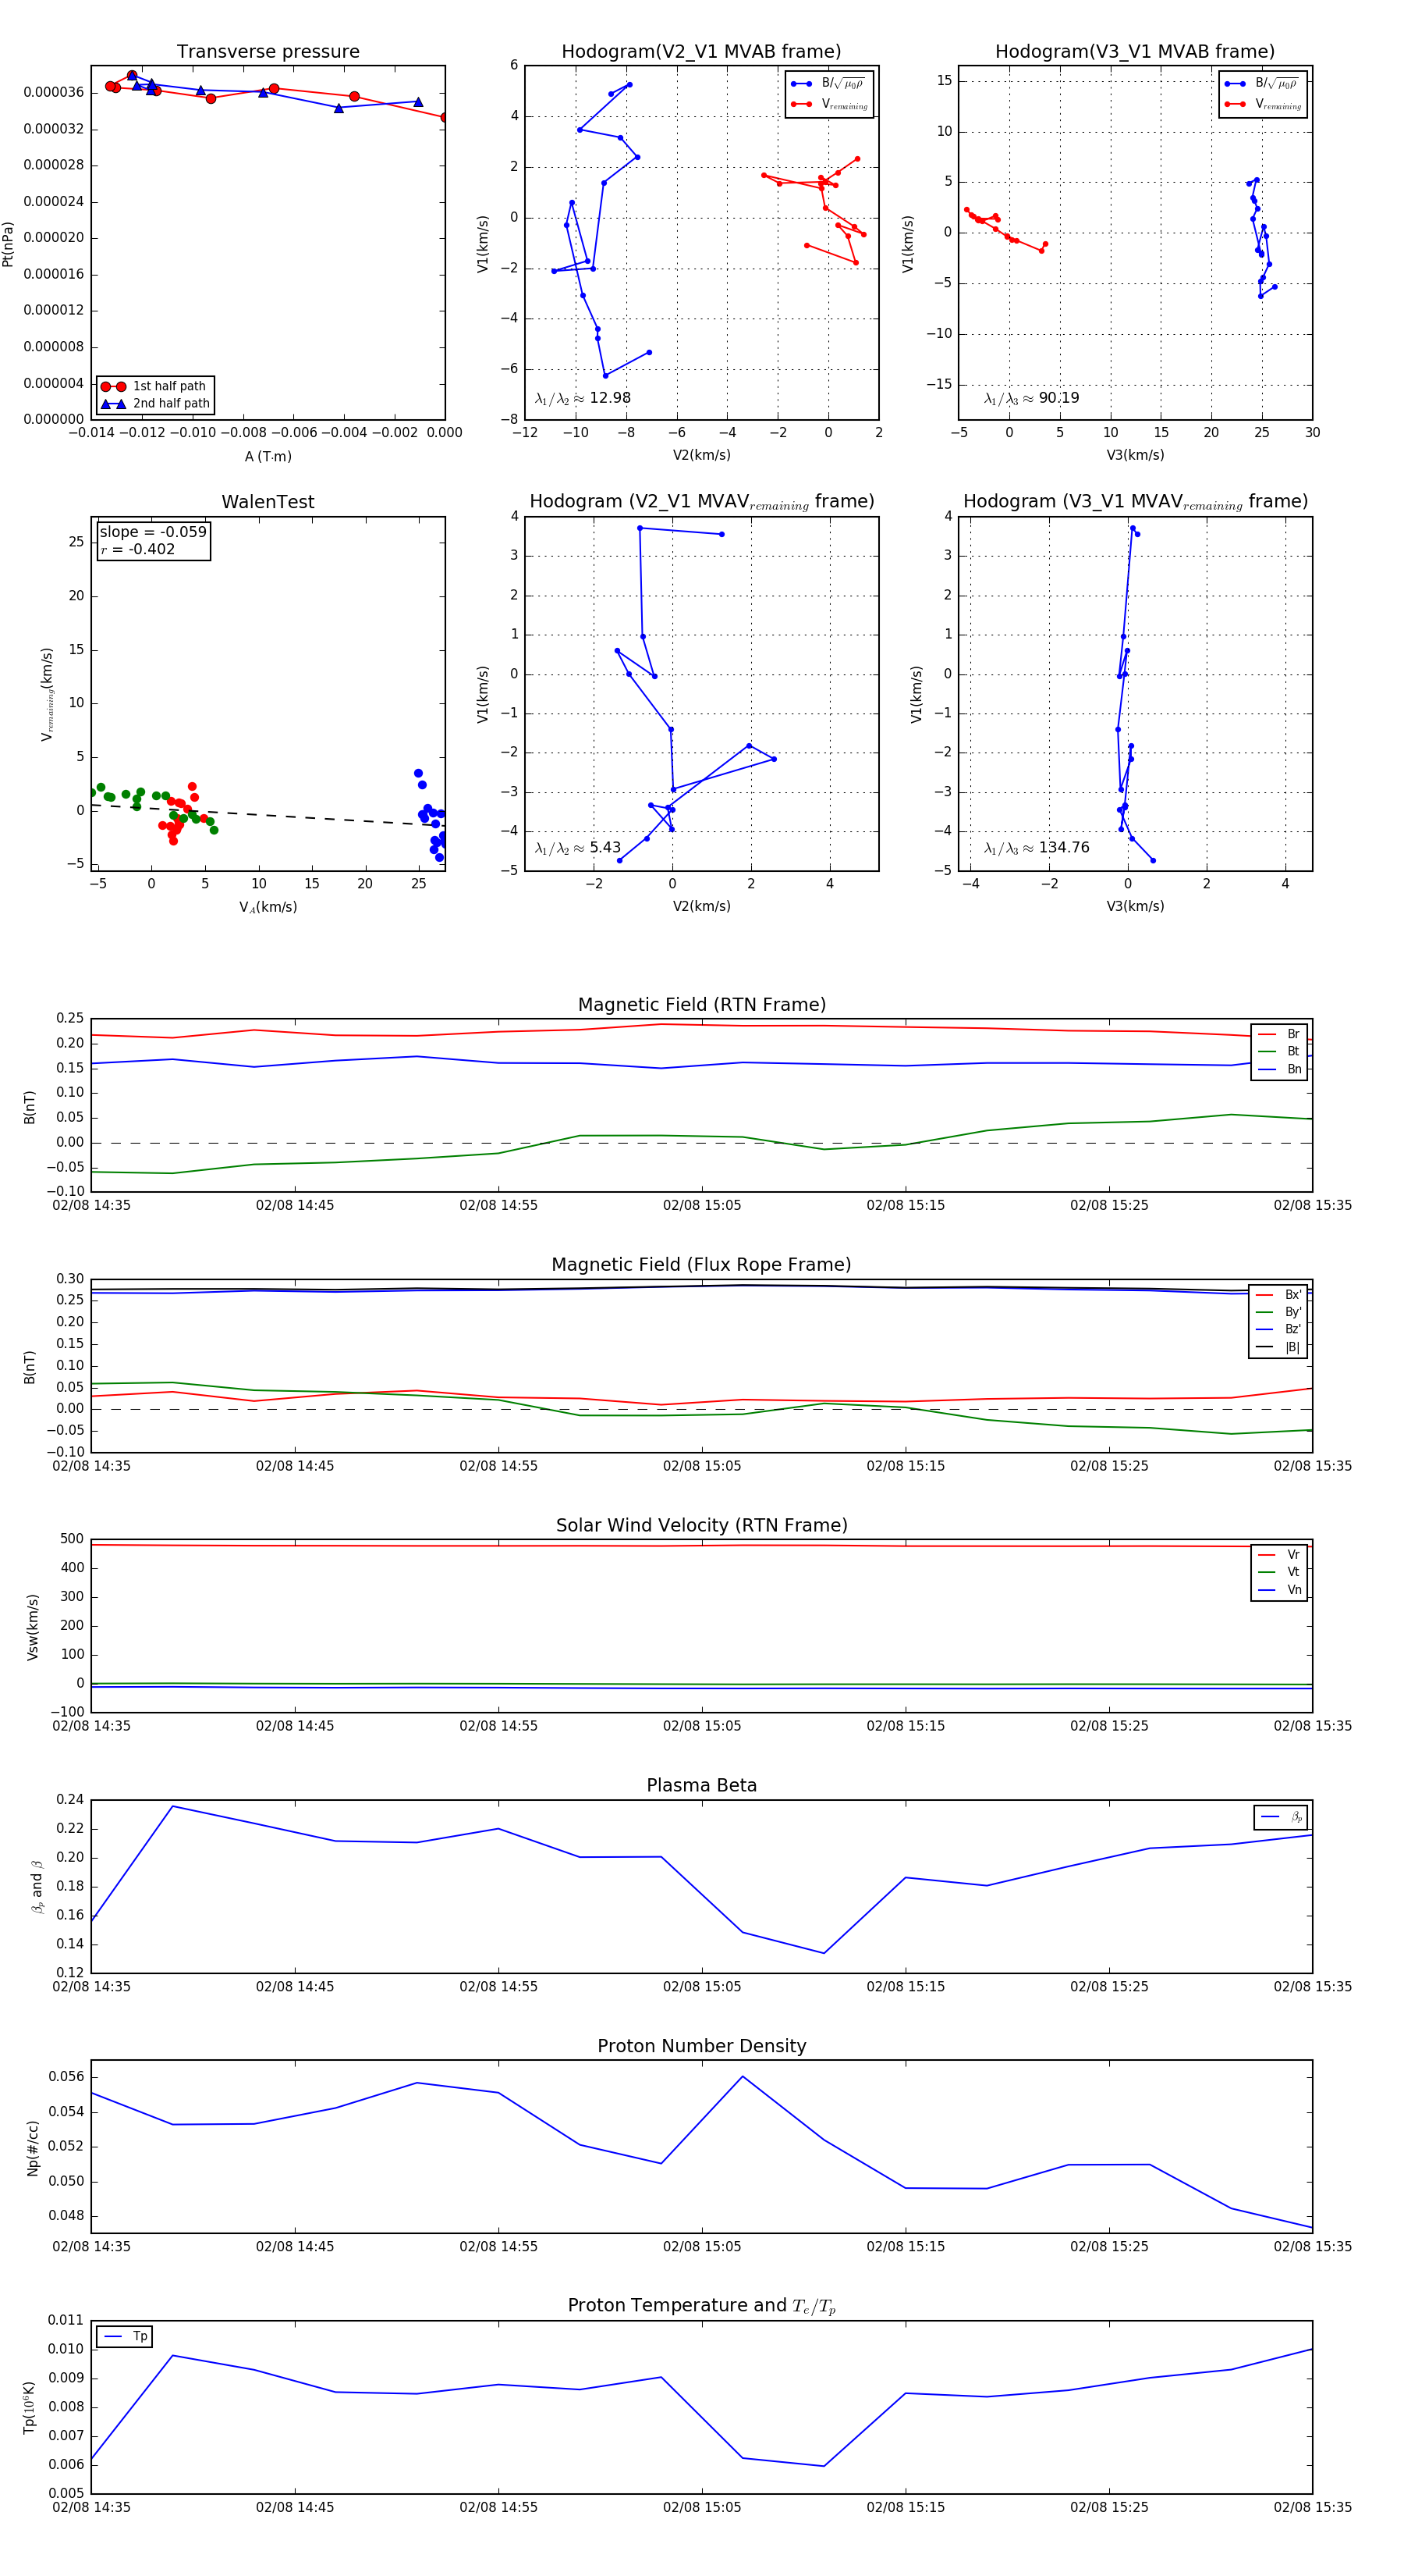Click the "βp and β" y-axis label
This screenshot has height=2576, width=1404.
point(37,1887)
